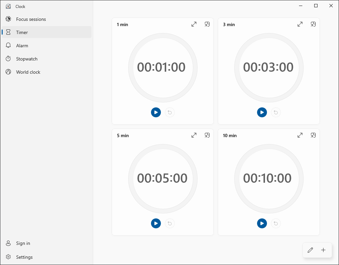Screen dimensions: 339x265
Task: Keep the 1 min timer on top
Action: 207,24
